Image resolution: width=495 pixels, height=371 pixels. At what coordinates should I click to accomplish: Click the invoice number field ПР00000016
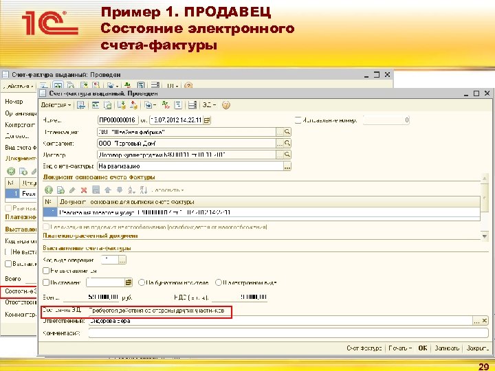pyautogui.click(x=118, y=120)
